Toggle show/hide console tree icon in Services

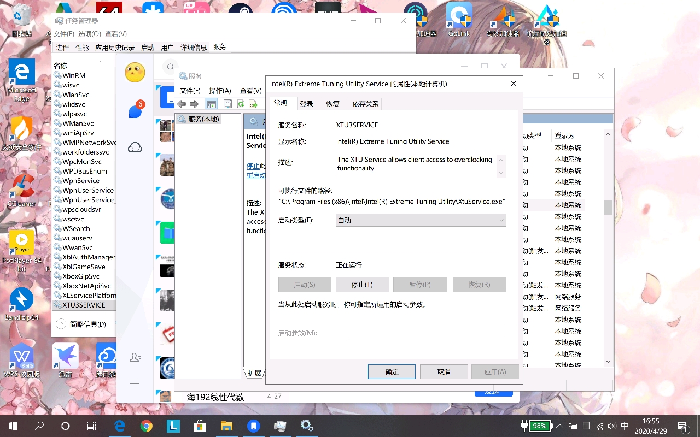point(211,104)
